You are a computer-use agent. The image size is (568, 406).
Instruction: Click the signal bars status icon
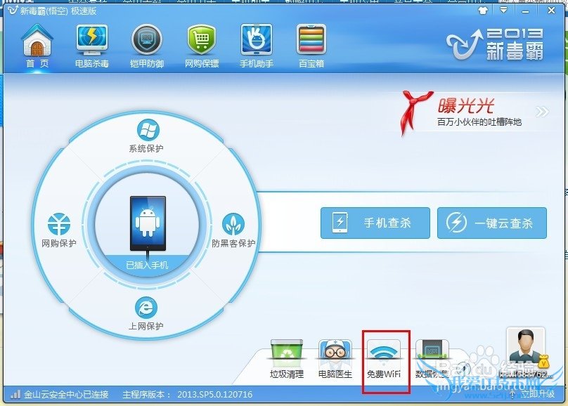tap(15, 394)
